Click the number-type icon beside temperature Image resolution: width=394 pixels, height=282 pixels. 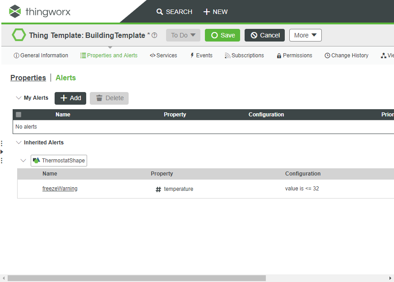click(158, 190)
